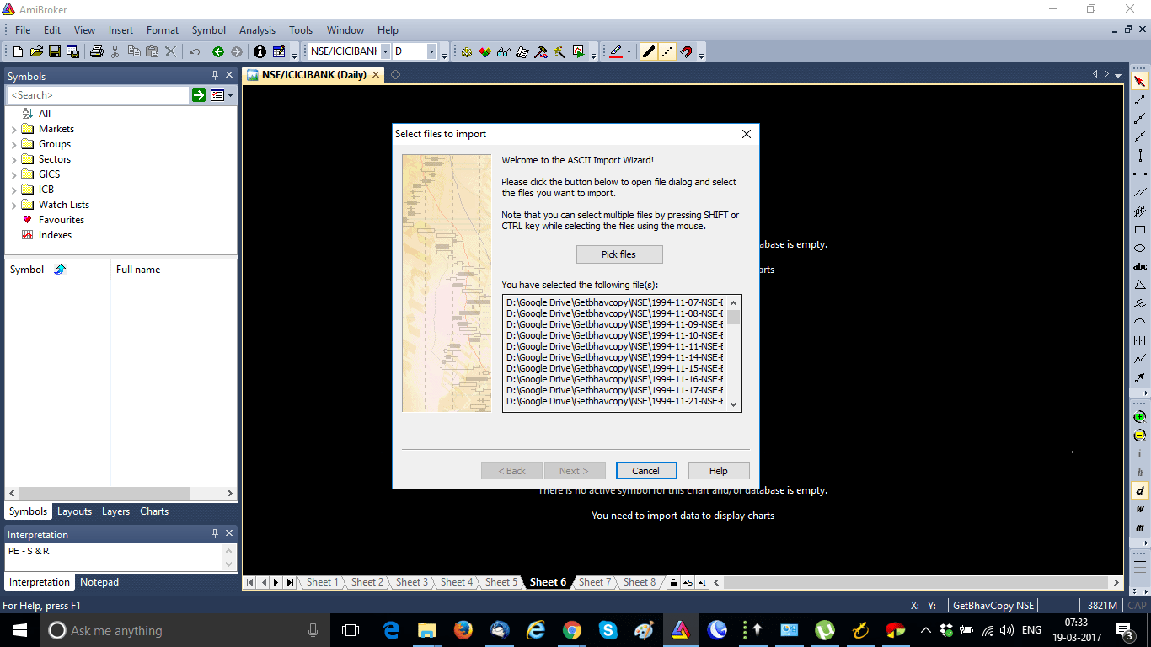The height and width of the screenshot is (647, 1151).
Task: Open the notification action center icon
Action: (x=1125, y=630)
